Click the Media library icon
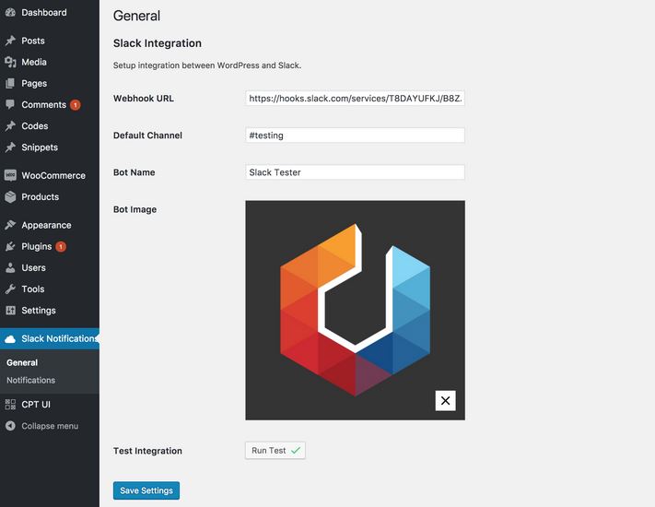 [x=10, y=62]
